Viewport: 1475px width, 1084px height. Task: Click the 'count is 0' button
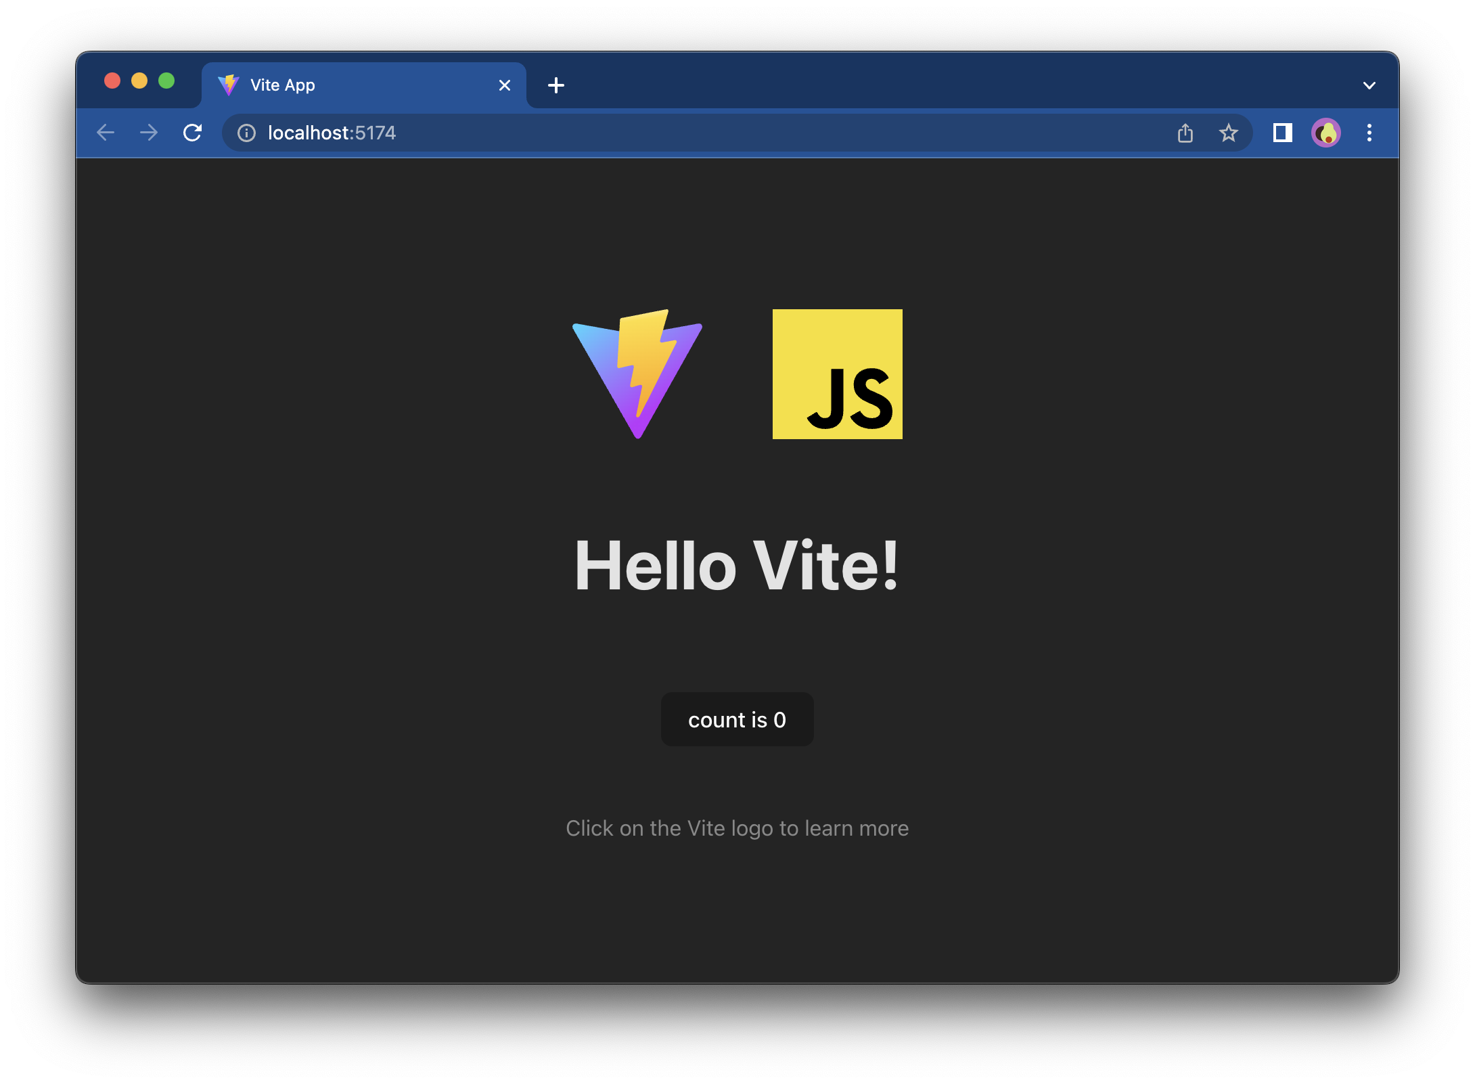[x=737, y=719]
